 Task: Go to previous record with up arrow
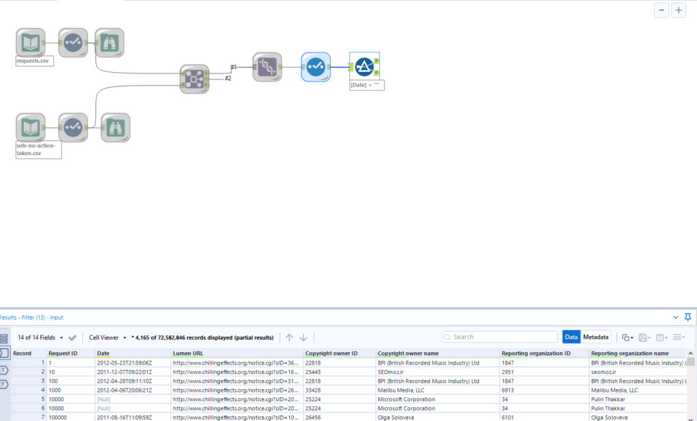pos(289,337)
